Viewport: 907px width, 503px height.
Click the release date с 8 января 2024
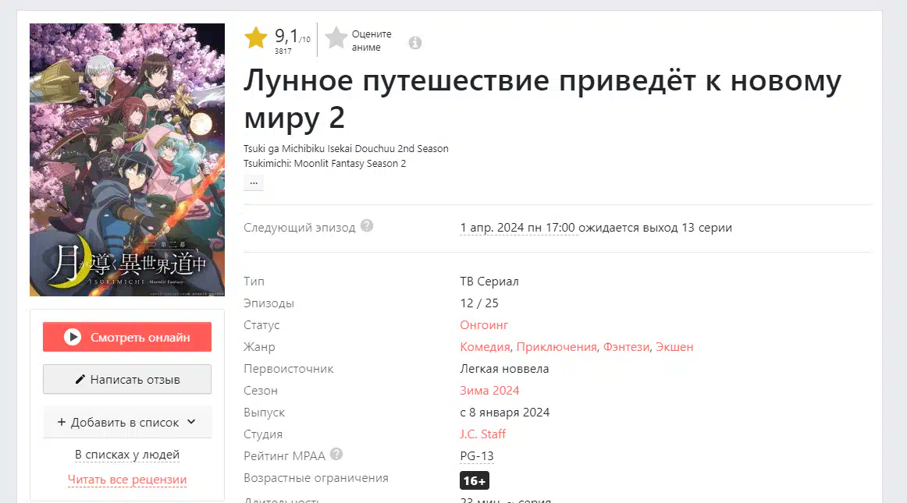coord(505,413)
